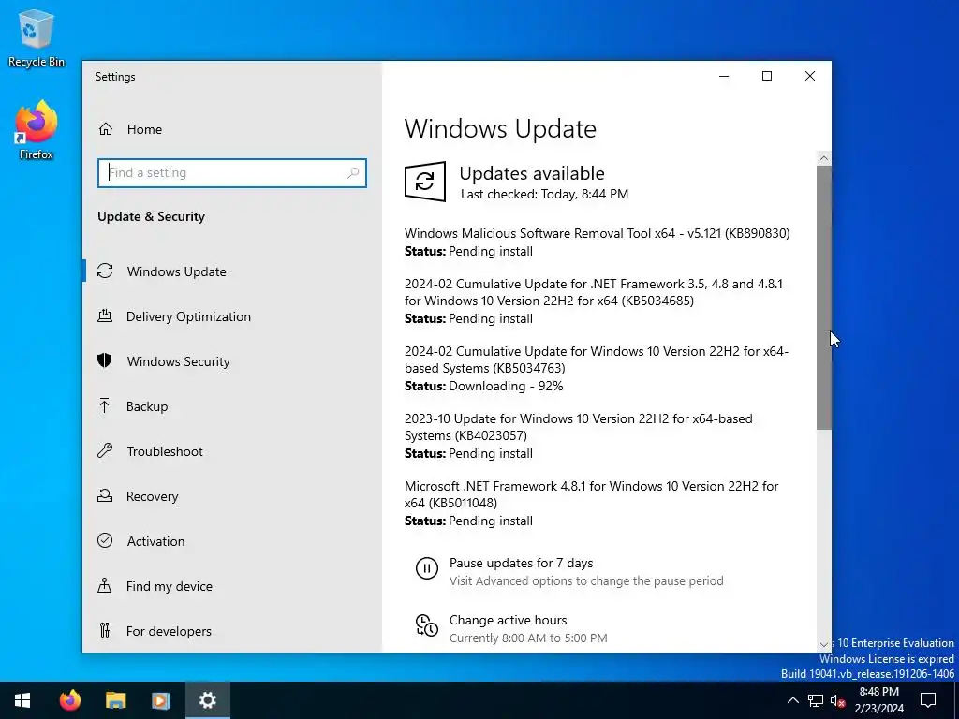
Task: Close the Settings window
Action: click(810, 76)
